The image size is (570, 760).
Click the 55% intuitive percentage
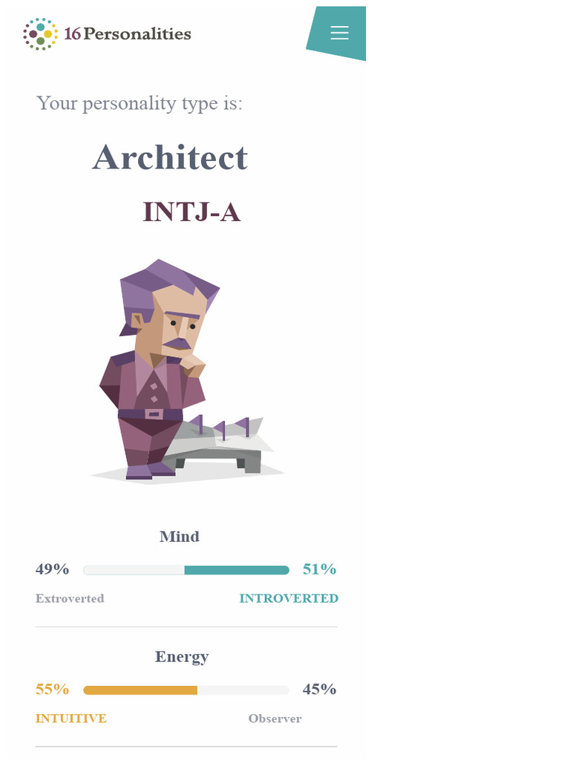(x=53, y=689)
